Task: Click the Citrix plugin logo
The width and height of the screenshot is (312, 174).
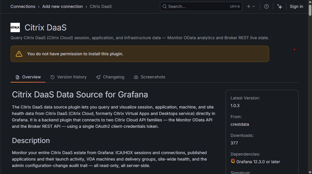Action: pos(15,27)
